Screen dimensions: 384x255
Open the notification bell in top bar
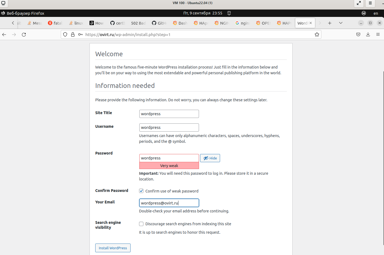click(229, 13)
